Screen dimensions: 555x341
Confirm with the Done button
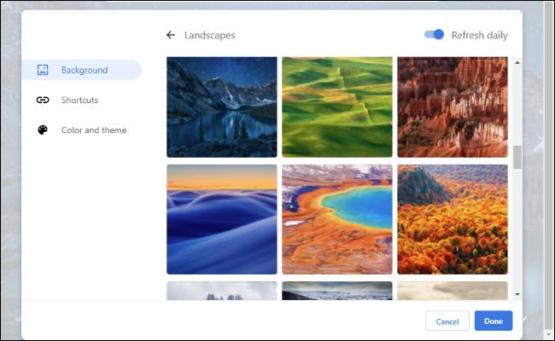click(494, 321)
